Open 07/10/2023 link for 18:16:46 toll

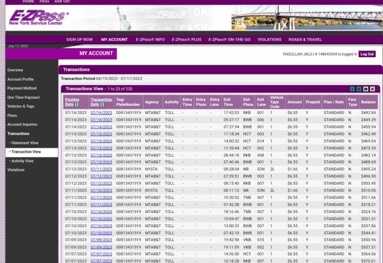click(101, 212)
